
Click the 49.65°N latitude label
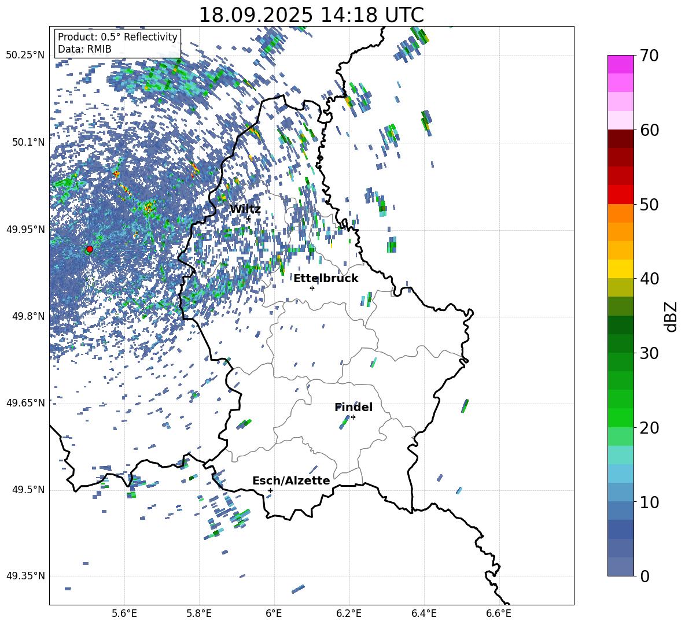point(25,402)
